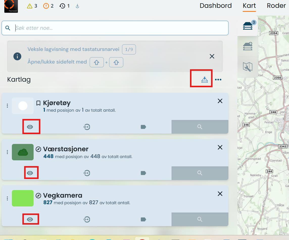The height and width of the screenshot is (240, 289).
Task: Click '827 med posisjon av 827' text
Action: coord(71,203)
